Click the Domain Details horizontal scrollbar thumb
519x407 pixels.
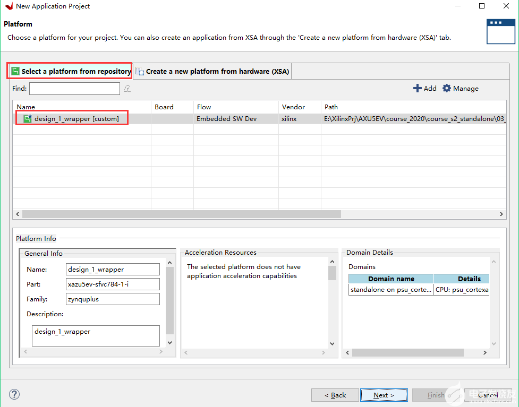tap(408, 353)
